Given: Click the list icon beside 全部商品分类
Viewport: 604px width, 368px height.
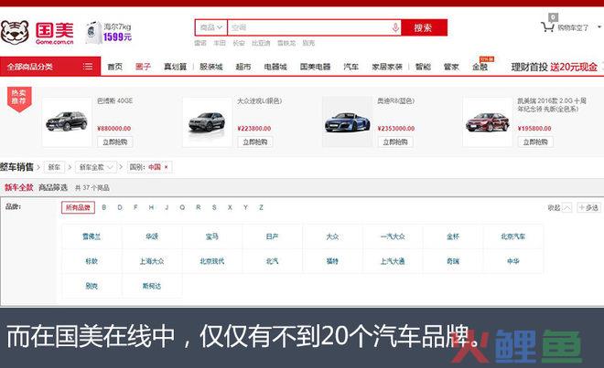Looking at the screenshot, I should click(88, 67).
